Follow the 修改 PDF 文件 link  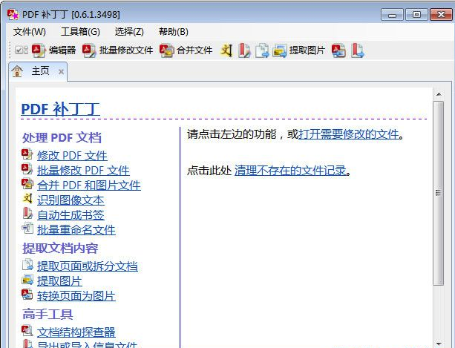click(72, 155)
